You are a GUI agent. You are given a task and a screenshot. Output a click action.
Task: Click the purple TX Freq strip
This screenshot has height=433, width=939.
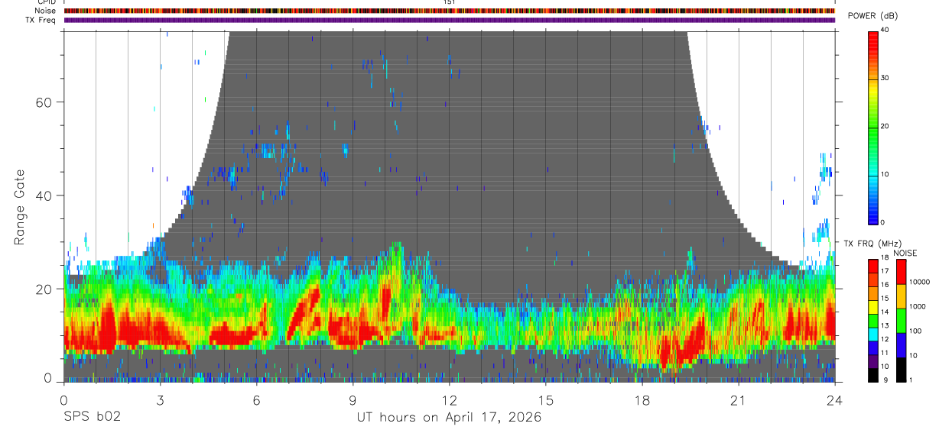point(450,20)
